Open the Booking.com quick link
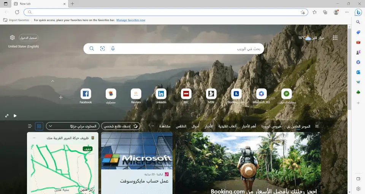This screenshot has height=194, width=365. click(236, 96)
